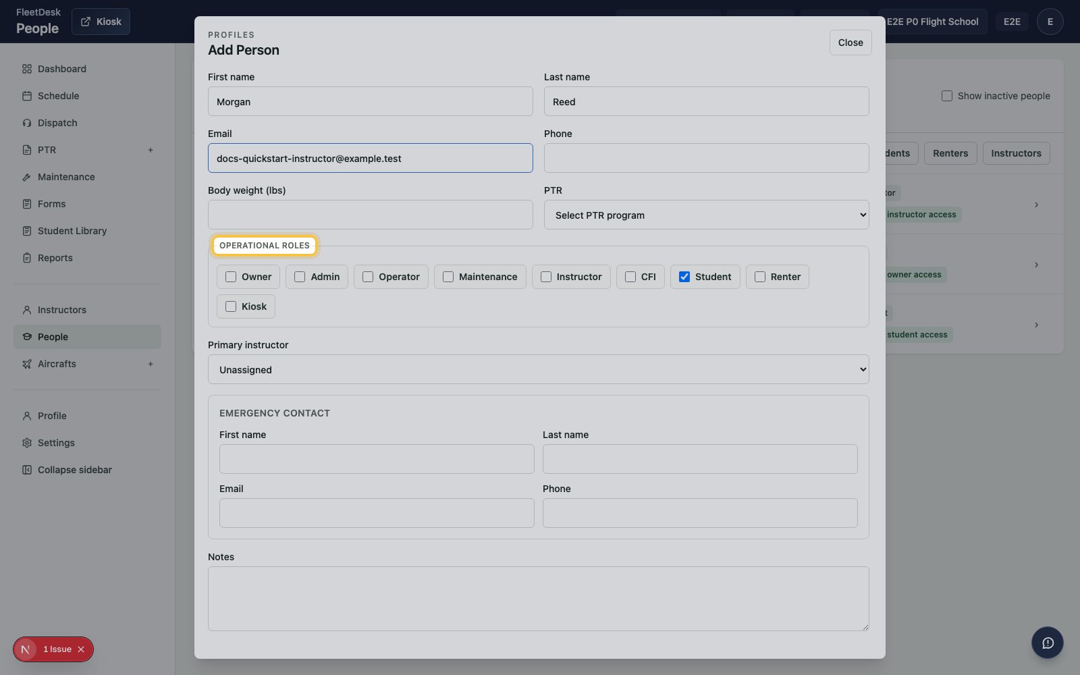Click the Student Library book icon
The image size is (1080, 675).
point(27,231)
